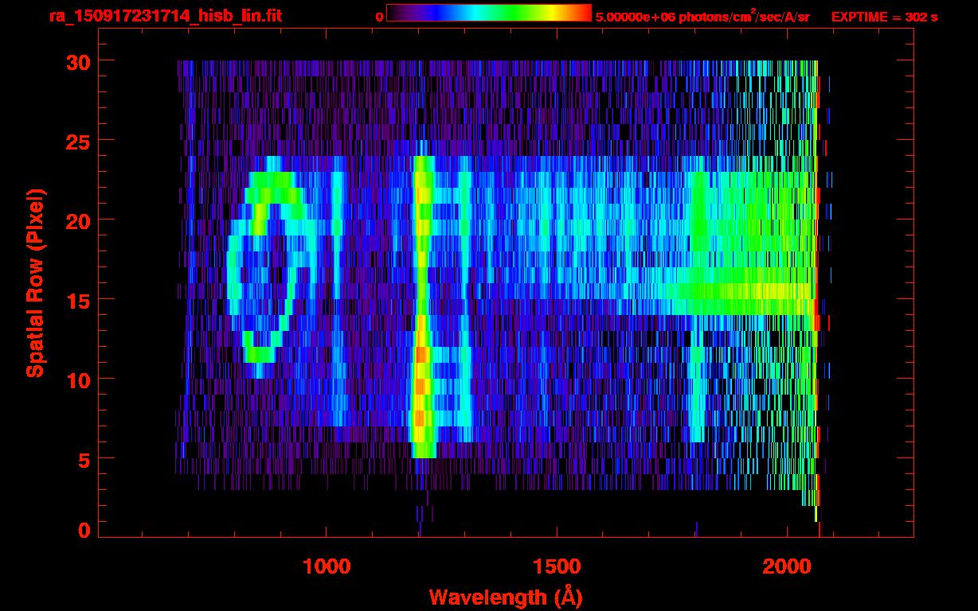Viewport: 978px width, 611px height.
Task: Click the 25 spatial row tick label
Action: pos(78,141)
